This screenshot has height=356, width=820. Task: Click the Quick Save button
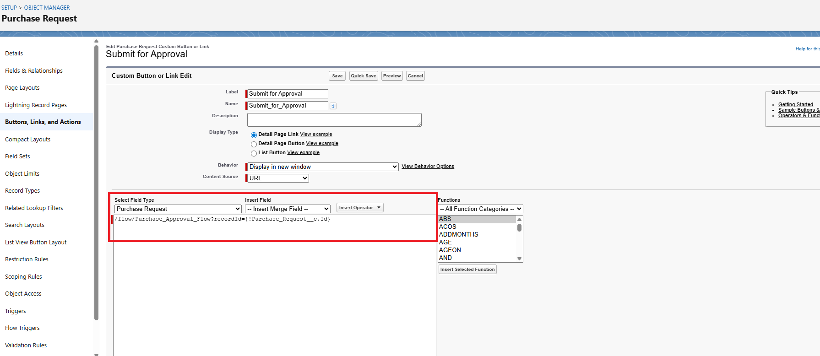pyautogui.click(x=364, y=76)
